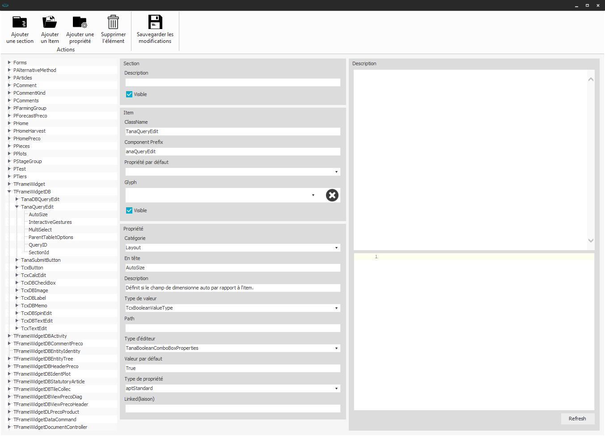This screenshot has width=605, height=436.
Task: Select the MultiSelect property in tree
Action: pyautogui.click(x=40, y=230)
